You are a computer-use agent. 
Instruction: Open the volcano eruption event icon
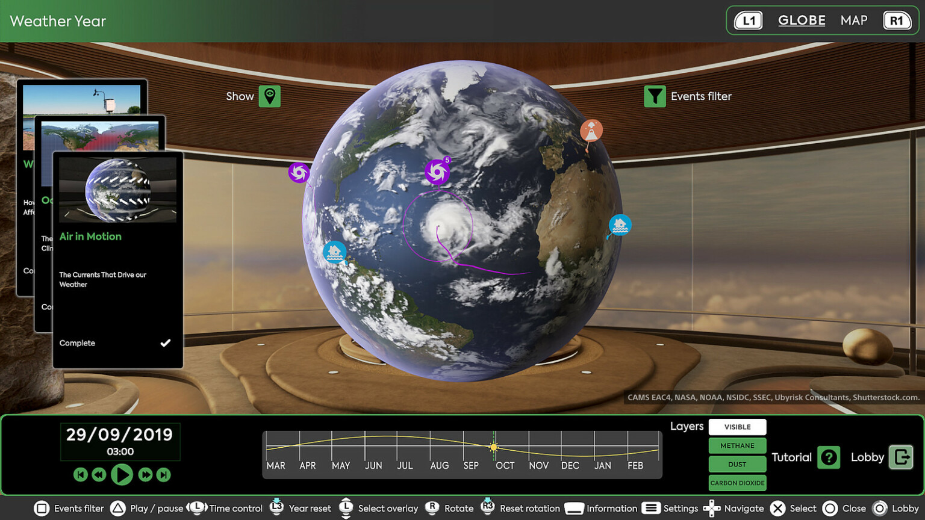point(590,129)
